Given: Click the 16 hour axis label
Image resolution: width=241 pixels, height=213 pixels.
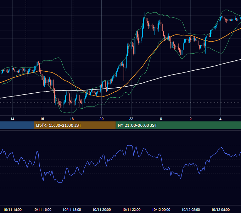Looking at the screenshot, I should click(42, 119).
